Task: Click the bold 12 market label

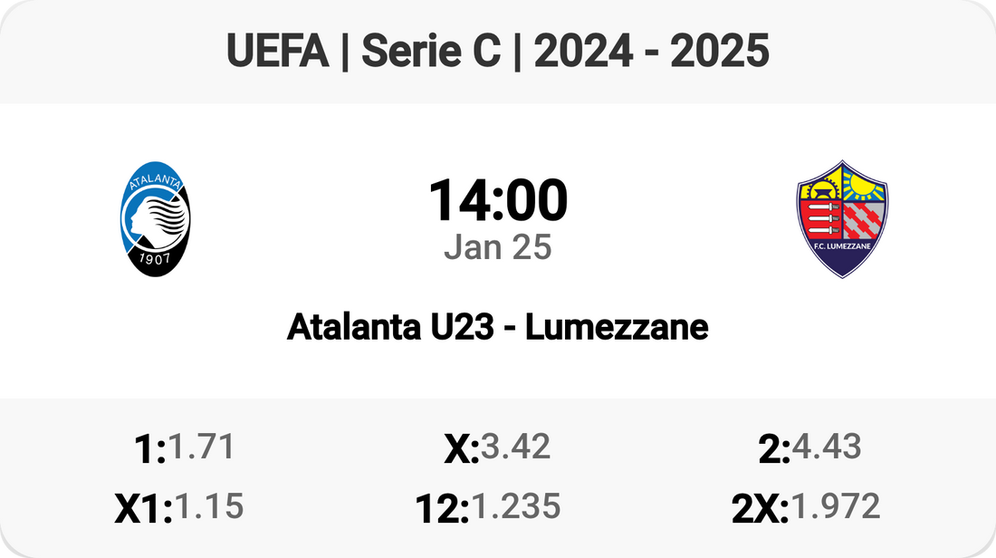Action: click(x=440, y=510)
